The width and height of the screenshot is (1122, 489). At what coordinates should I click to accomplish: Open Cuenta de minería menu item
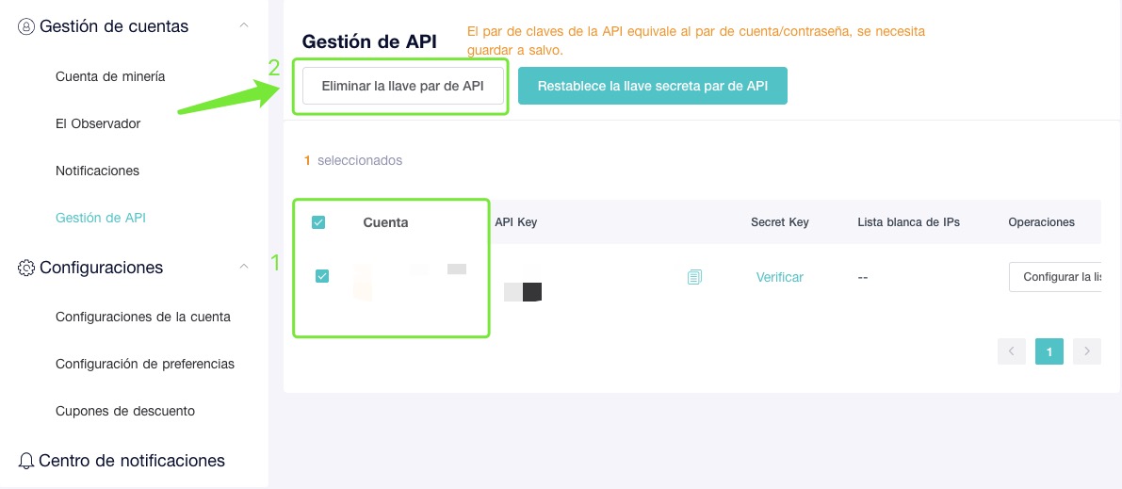click(110, 76)
